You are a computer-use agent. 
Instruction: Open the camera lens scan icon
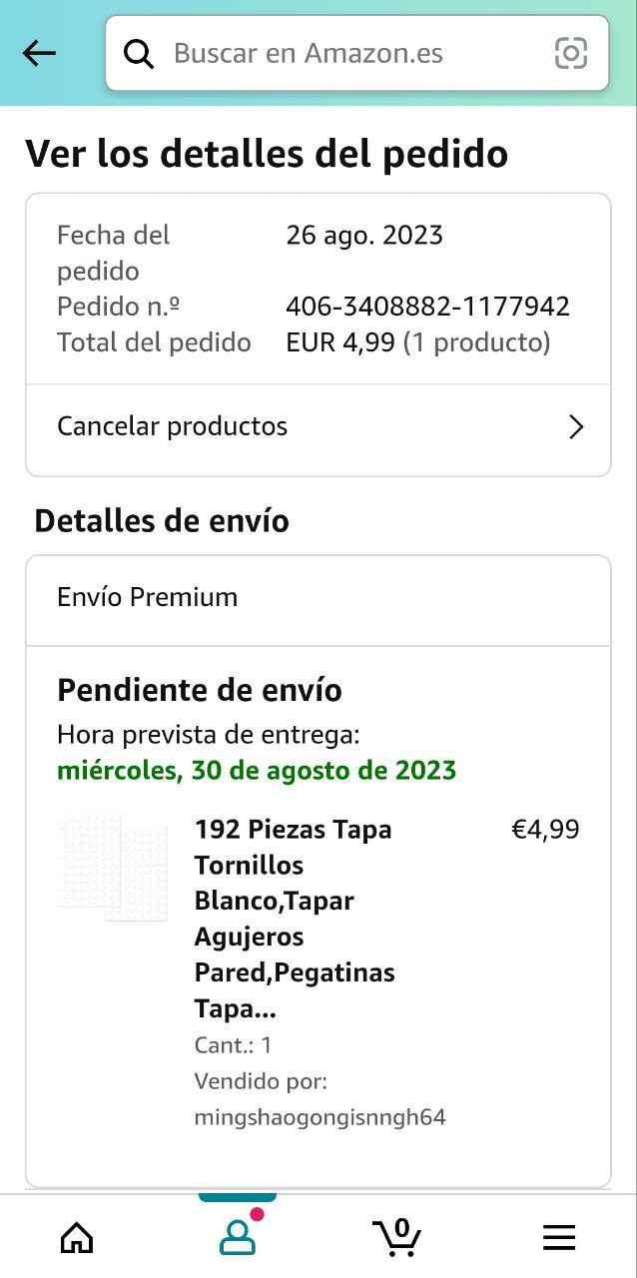(571, 53)
